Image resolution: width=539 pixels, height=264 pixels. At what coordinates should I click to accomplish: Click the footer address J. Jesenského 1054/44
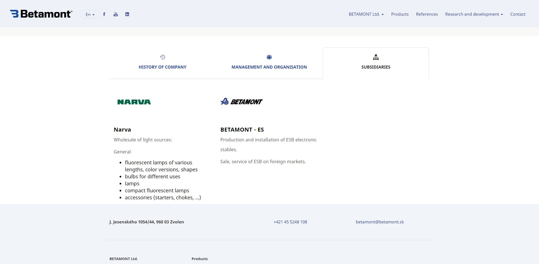pos(147,222)
